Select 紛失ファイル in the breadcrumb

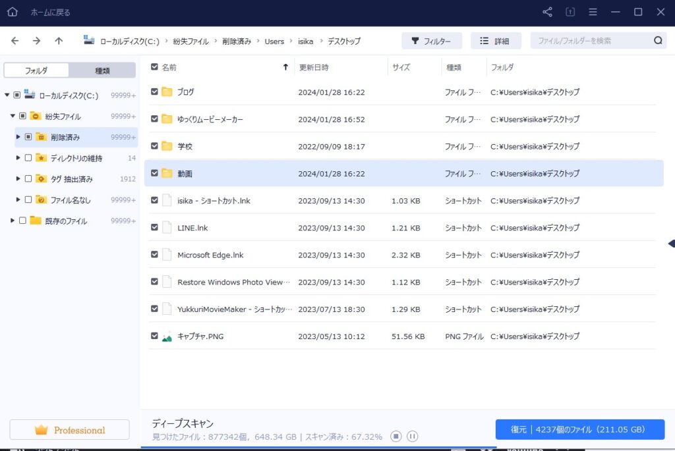(x=191, y=41)
